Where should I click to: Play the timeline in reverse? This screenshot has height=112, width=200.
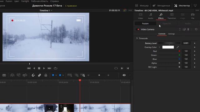coord(34,68)
